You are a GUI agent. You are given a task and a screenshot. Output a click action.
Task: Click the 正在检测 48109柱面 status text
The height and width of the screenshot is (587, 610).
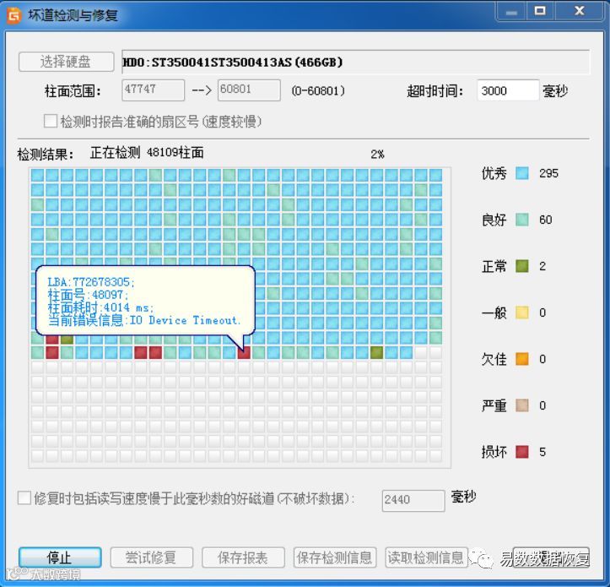(x=147, y=153)
